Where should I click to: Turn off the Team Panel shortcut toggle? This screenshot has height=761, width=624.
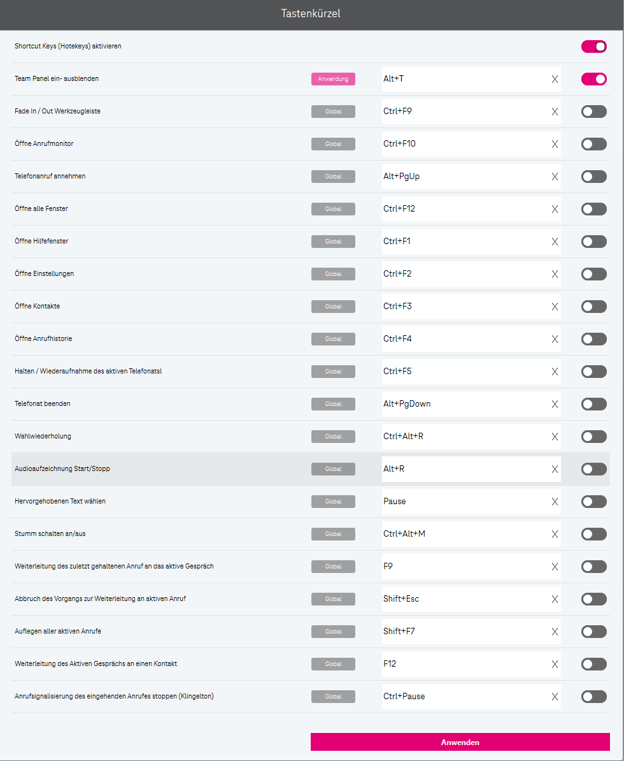[593, 79]
